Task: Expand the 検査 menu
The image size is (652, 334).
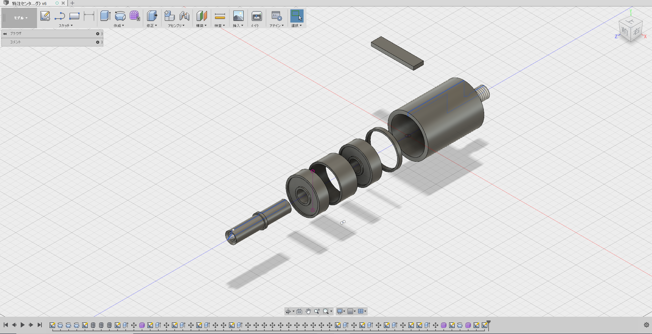Action: [220, 25]
